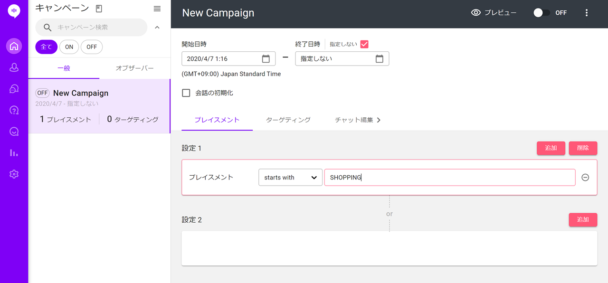608x283 pixels.
Task: Switch to the オブザーバー tab
Action: tap(135, 68)
